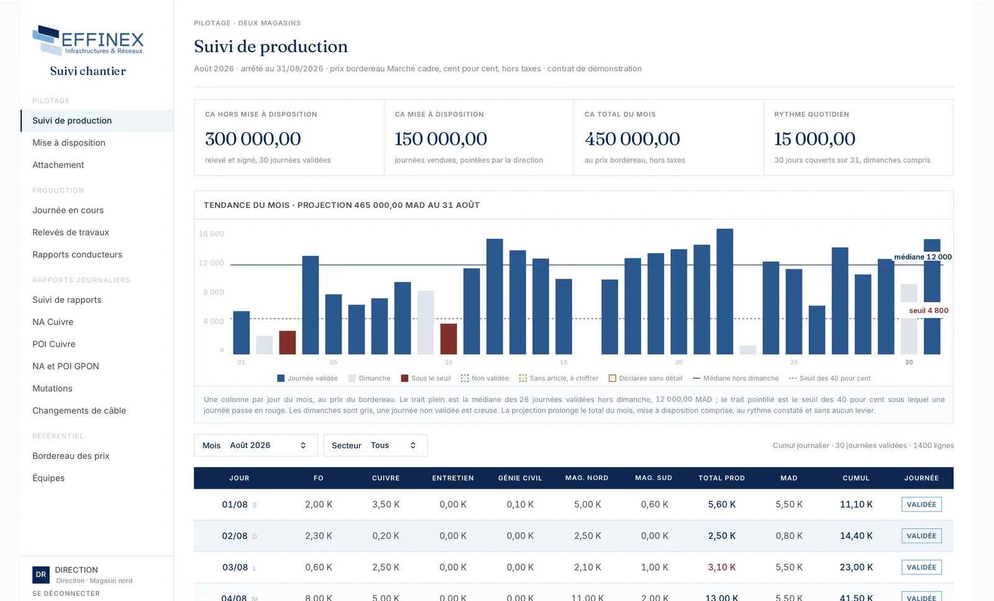Open the Mois Août 2026 dropdown
Screen dimensions: 994x601
(255, 445)
